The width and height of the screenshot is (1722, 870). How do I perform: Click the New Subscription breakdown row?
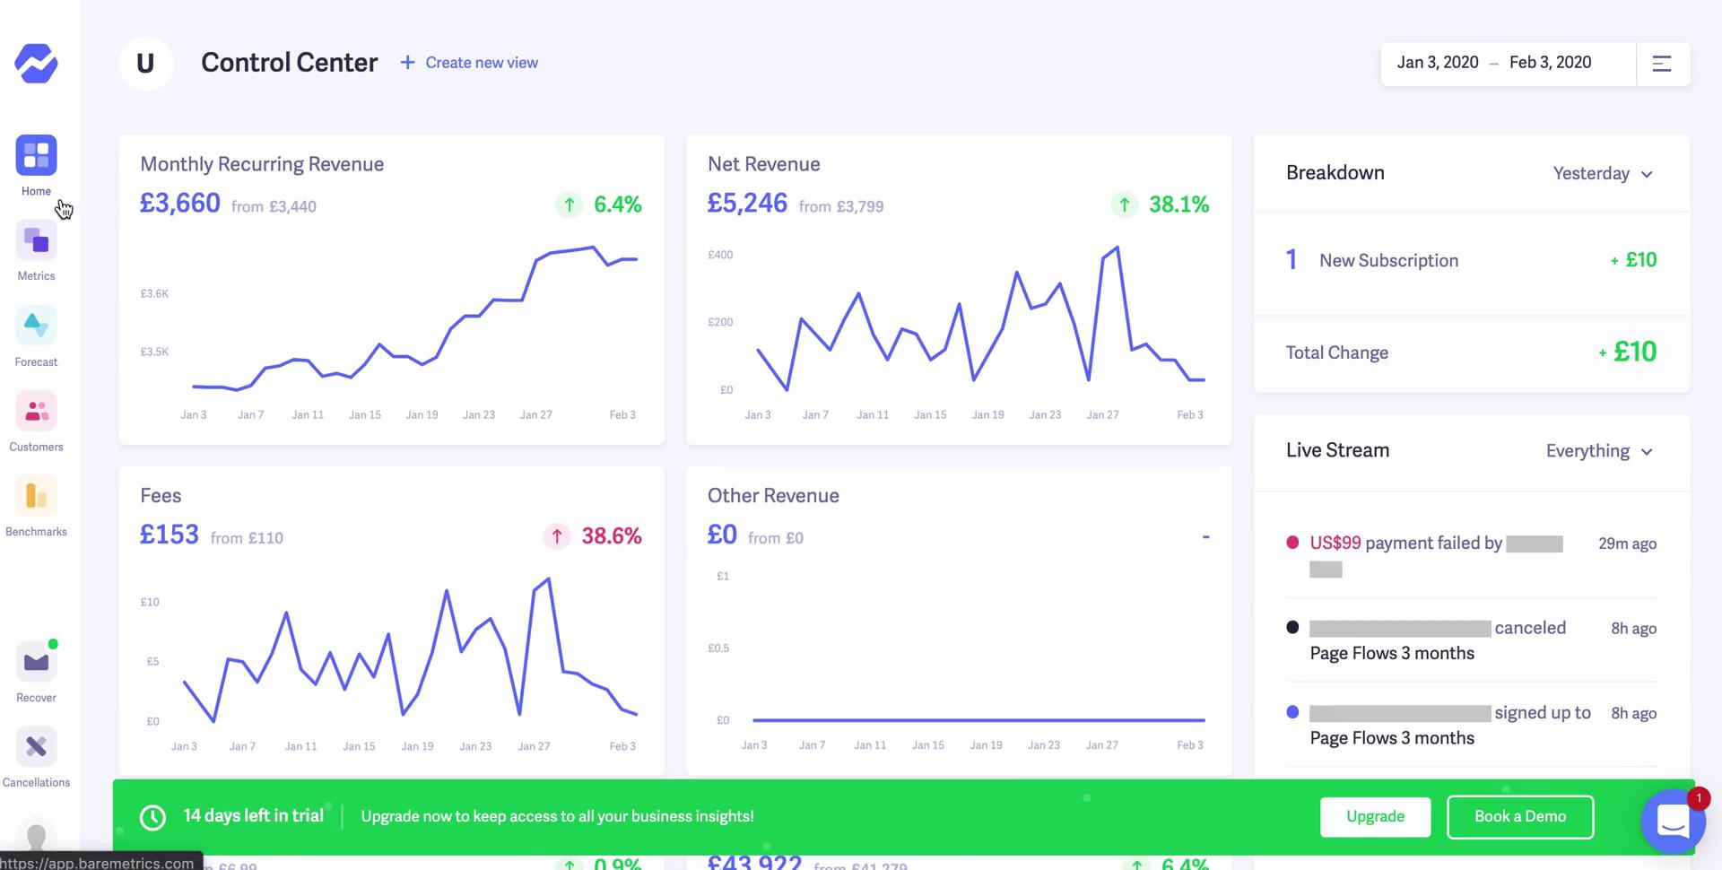point(1472,261)
